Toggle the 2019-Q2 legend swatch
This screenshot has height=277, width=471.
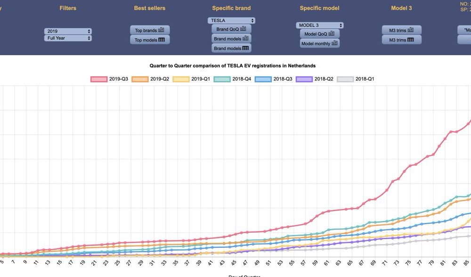[140, 79]
